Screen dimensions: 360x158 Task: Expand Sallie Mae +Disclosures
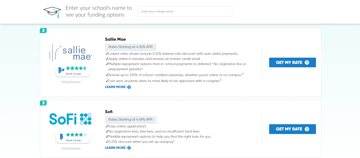coord(71,82)
